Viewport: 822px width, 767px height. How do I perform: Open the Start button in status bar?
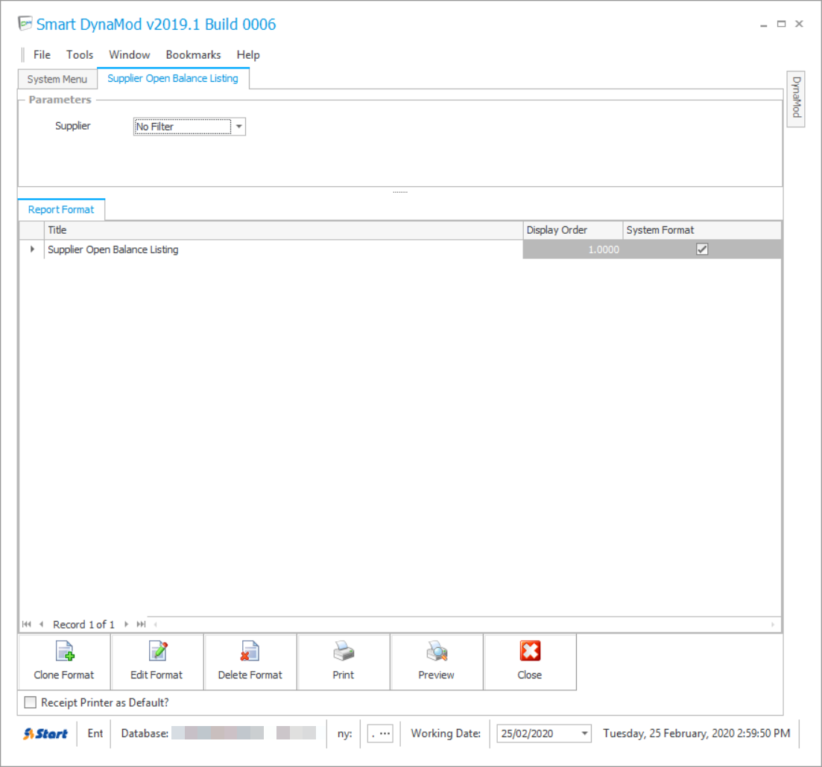click(45, 733)
